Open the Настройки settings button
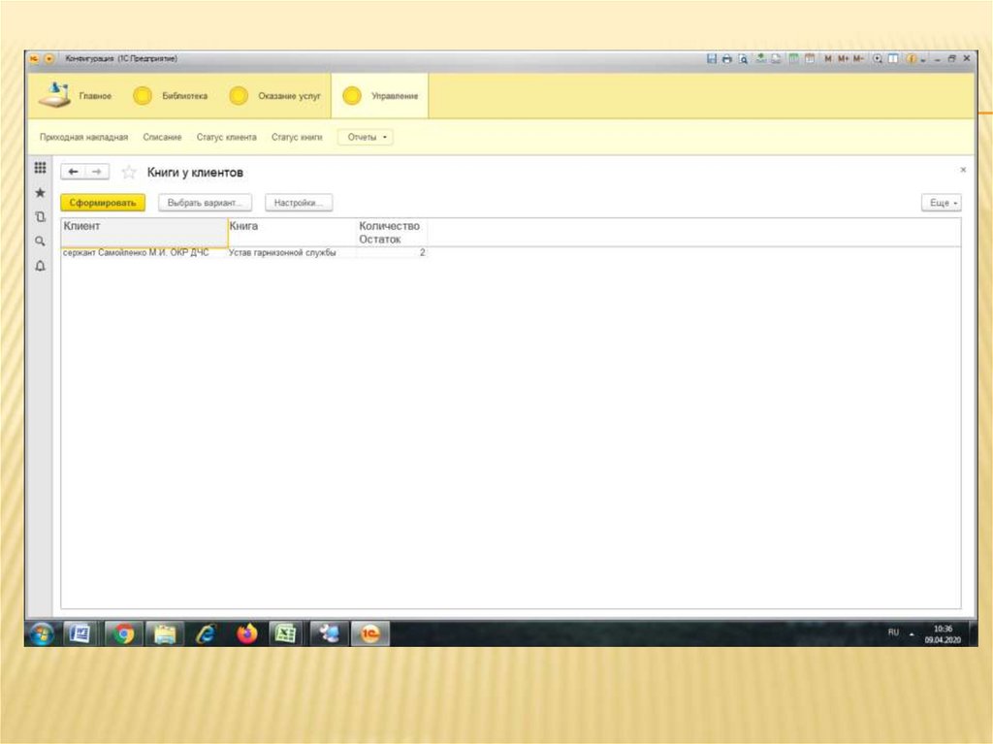This screenshot has height=744, width=993. click(299, 204)
